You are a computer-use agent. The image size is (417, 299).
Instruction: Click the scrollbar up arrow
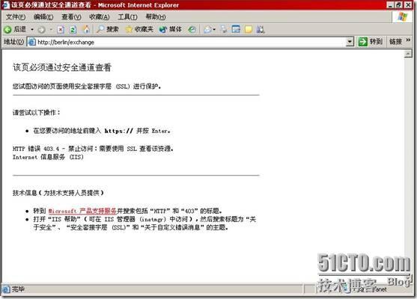pyautogui.click(x=408, y=54)
